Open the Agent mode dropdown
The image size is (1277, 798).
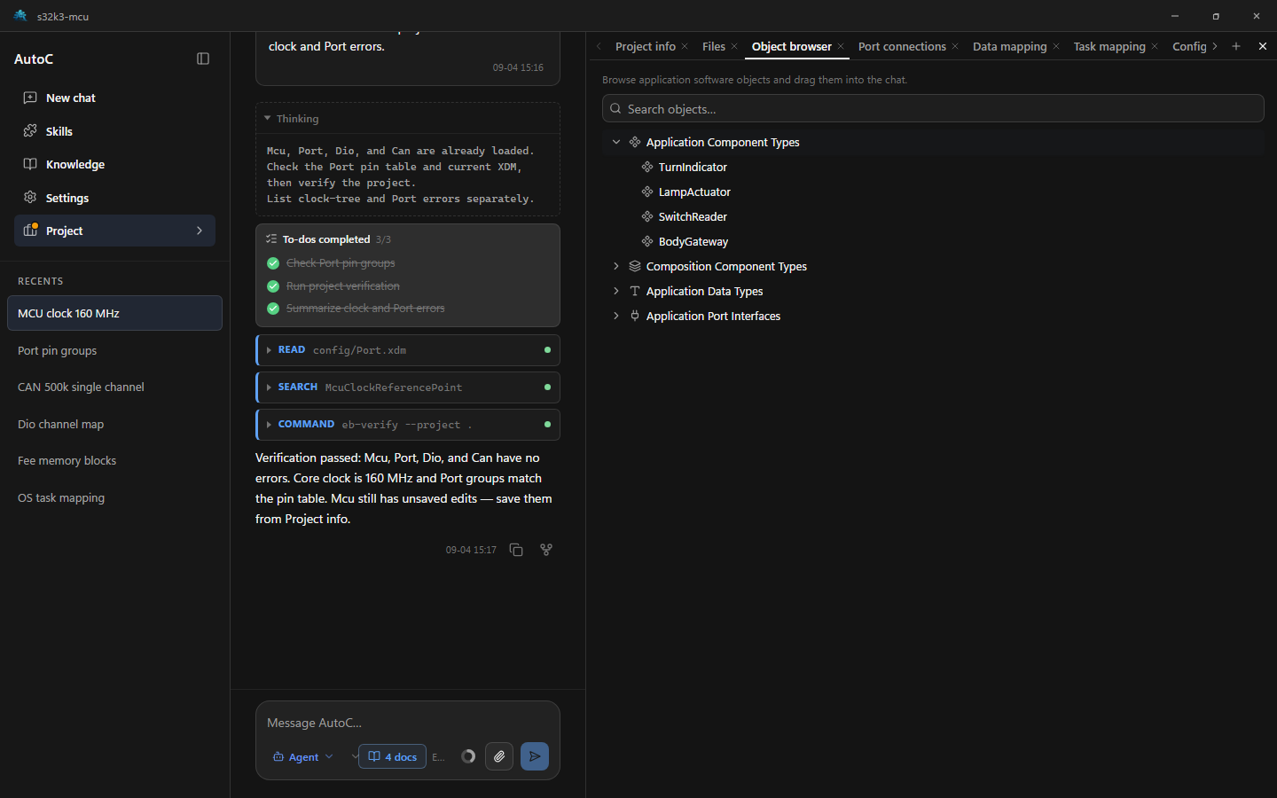pos(303,756)
